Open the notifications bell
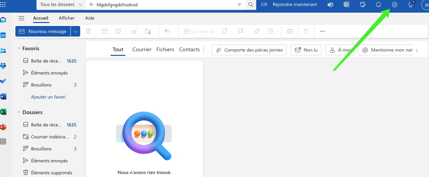Viewport: 429px width, 177px height. (379, 5)
